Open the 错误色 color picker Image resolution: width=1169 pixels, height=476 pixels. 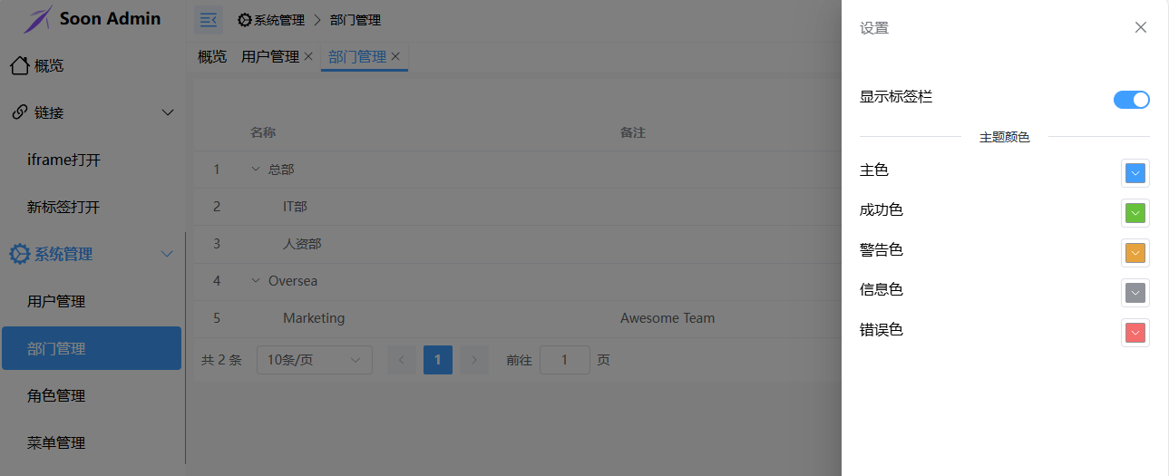click(1135, 333)
